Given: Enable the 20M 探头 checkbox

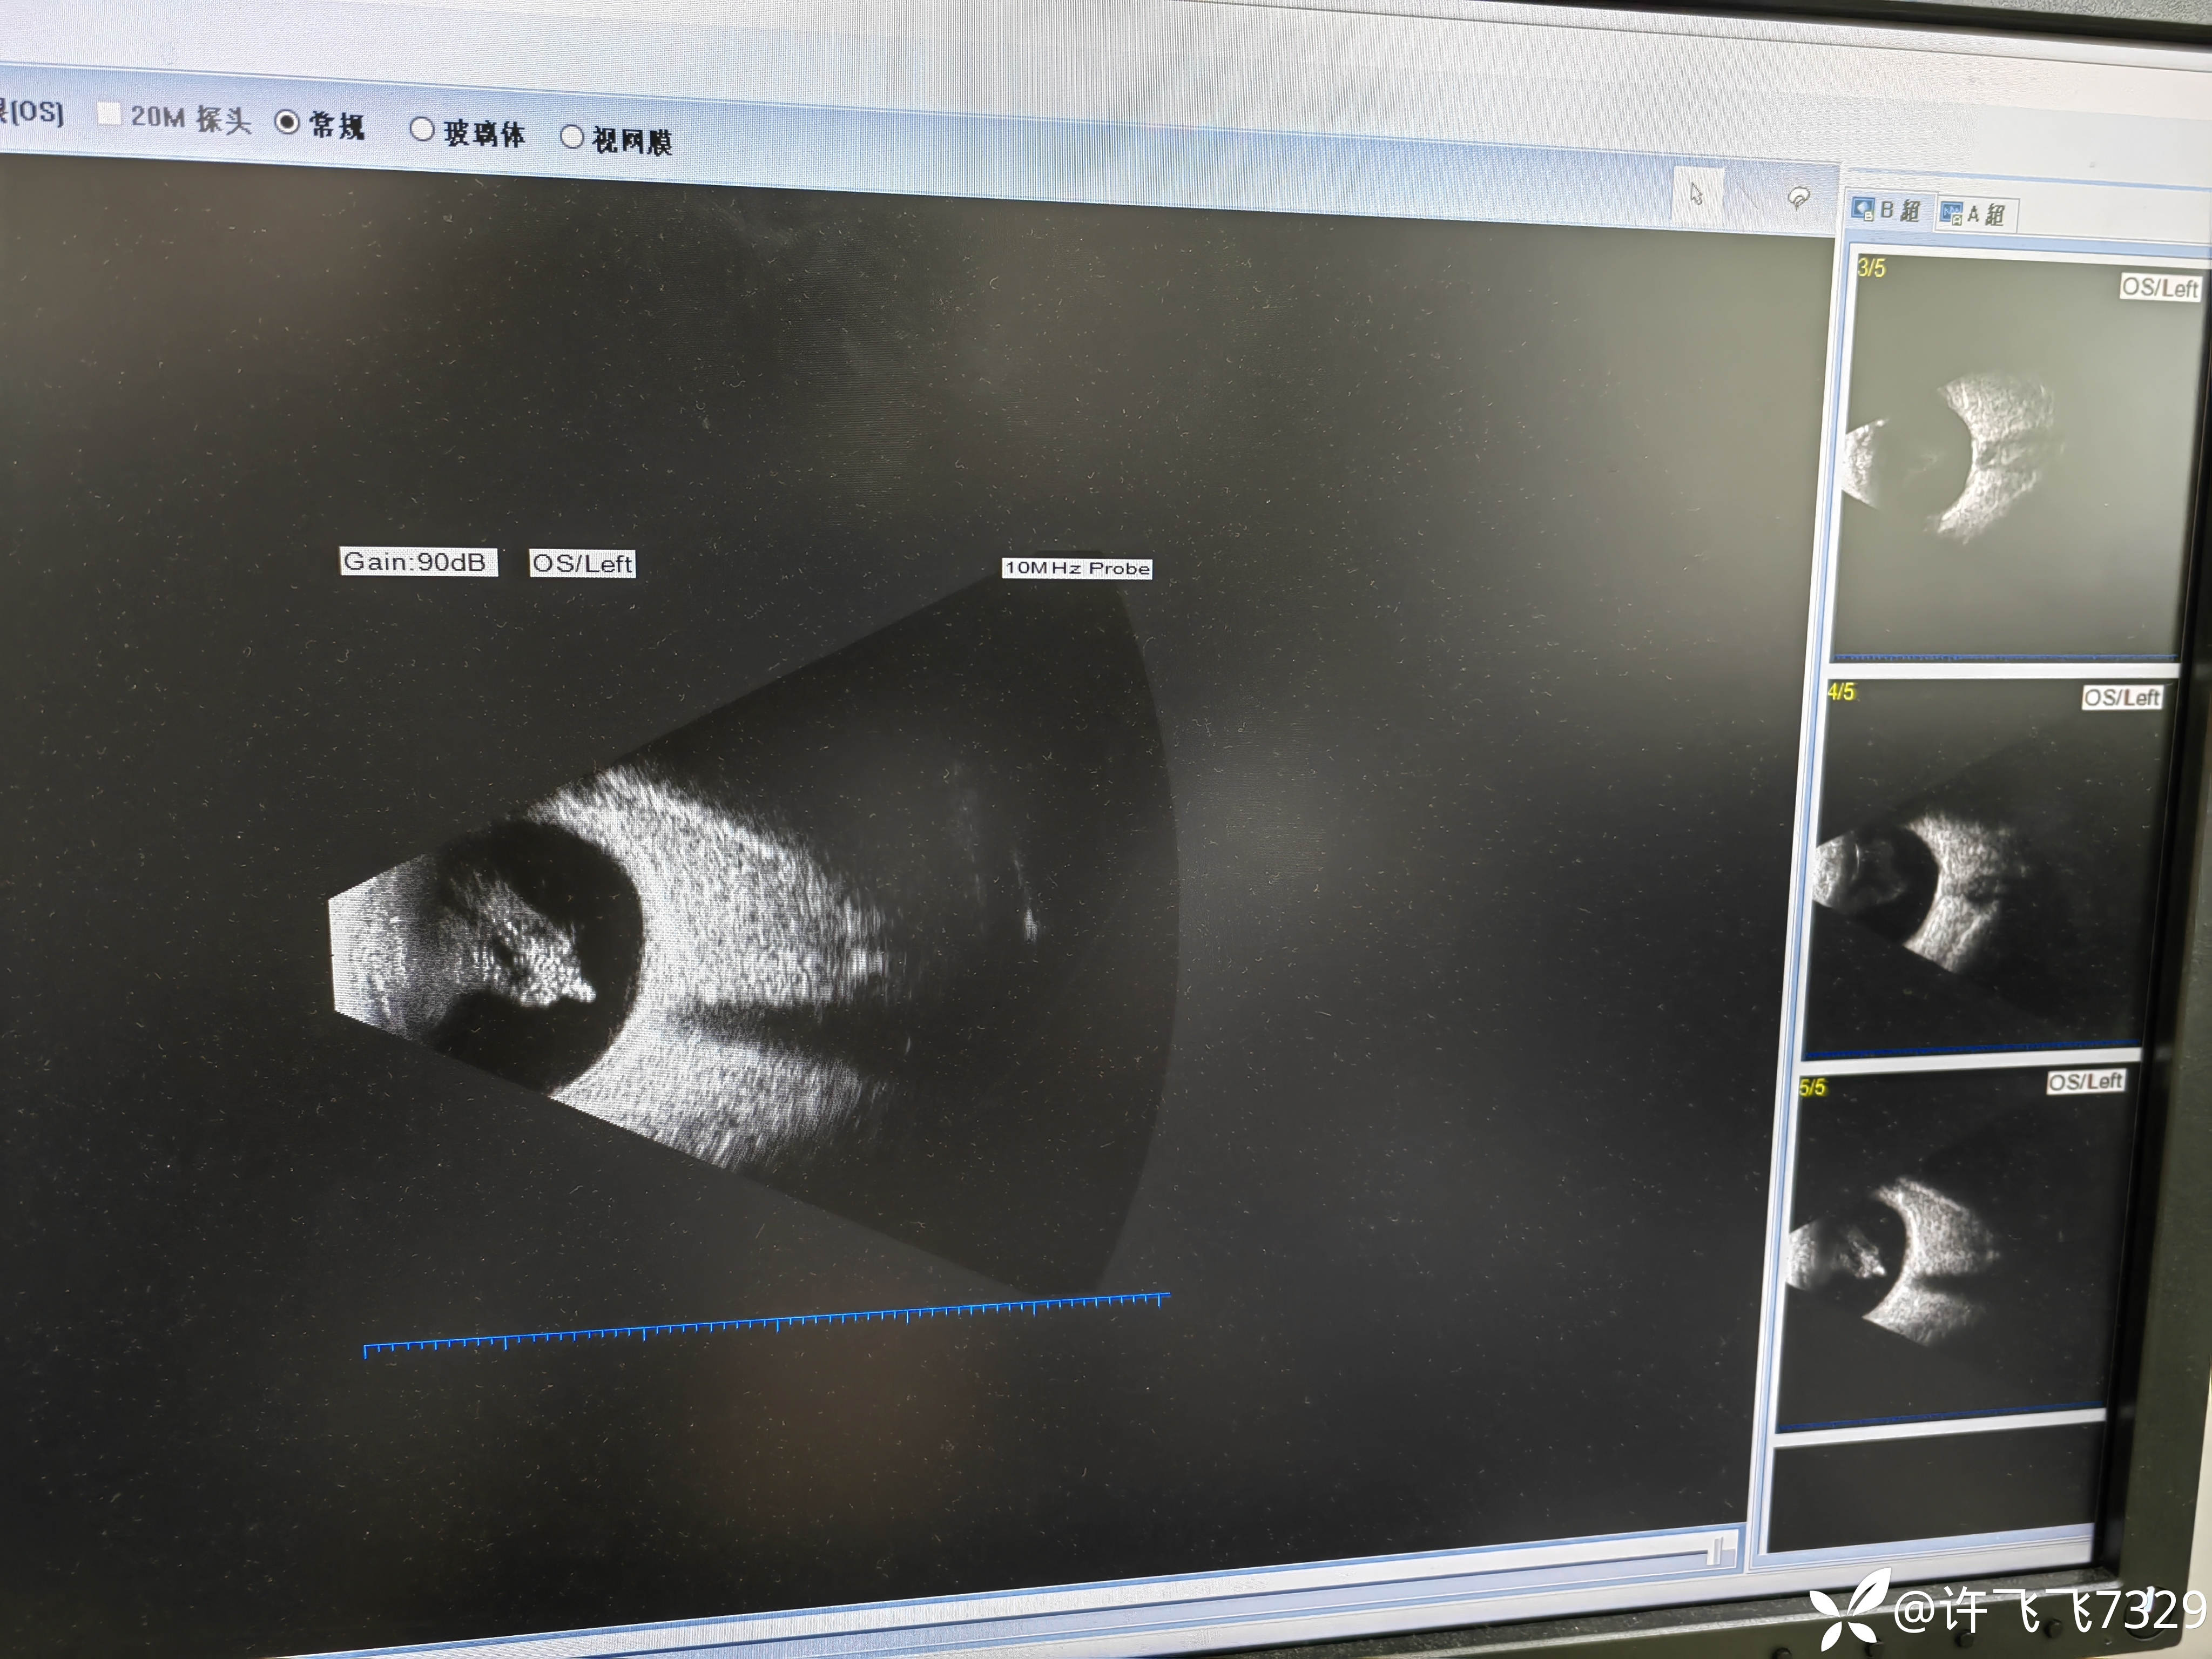Looking at the screenshot, I should point(109,114).
